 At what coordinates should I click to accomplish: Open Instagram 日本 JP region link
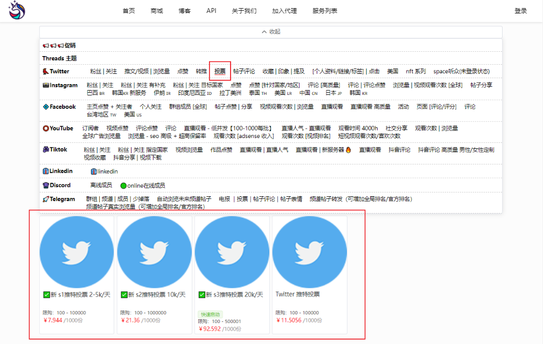point(333,93)
